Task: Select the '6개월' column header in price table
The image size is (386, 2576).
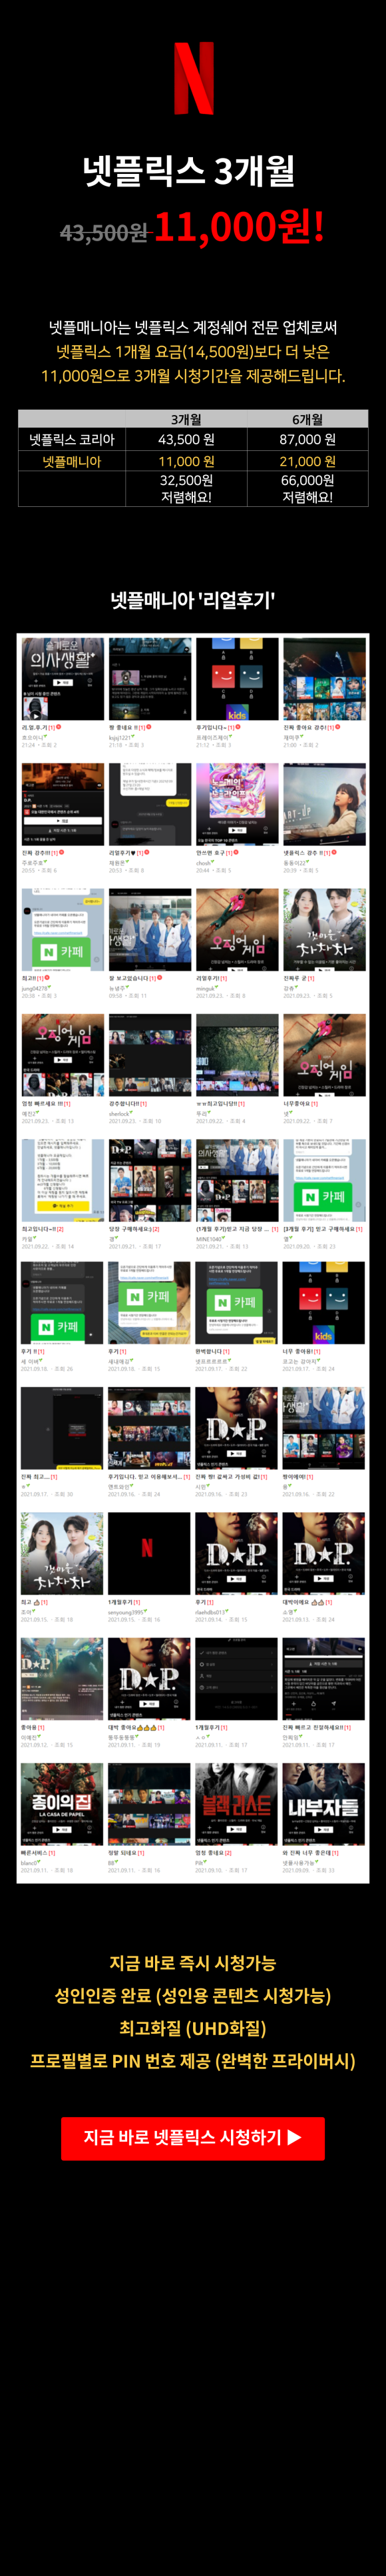Action: (307, 419)
